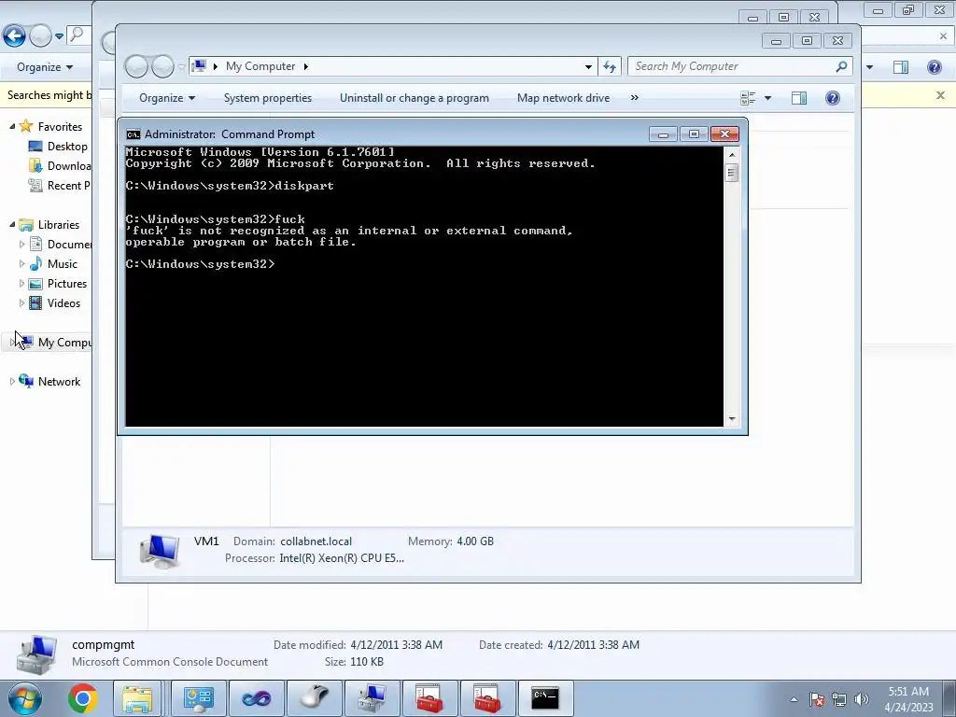
Task: Dismiss the yellow search info bar
Action: pyautogui.click(x=940, y=95)
